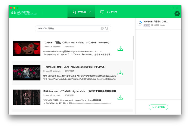Screen dimensions: 190x127
Task: Click the description with ARTIST: YOASOBI Official MV
Action: [80, 77]
